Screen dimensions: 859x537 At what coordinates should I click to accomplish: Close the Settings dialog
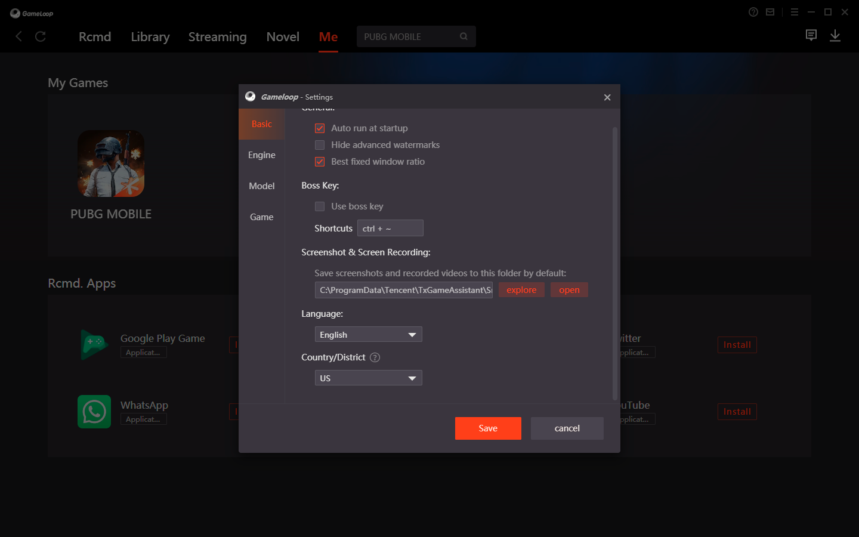point(607,97)
